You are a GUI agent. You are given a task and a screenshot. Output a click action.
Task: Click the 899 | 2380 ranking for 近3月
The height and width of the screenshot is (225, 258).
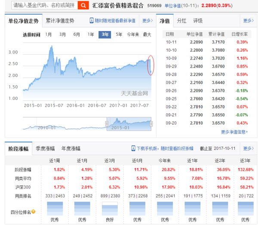click(110, 196)
